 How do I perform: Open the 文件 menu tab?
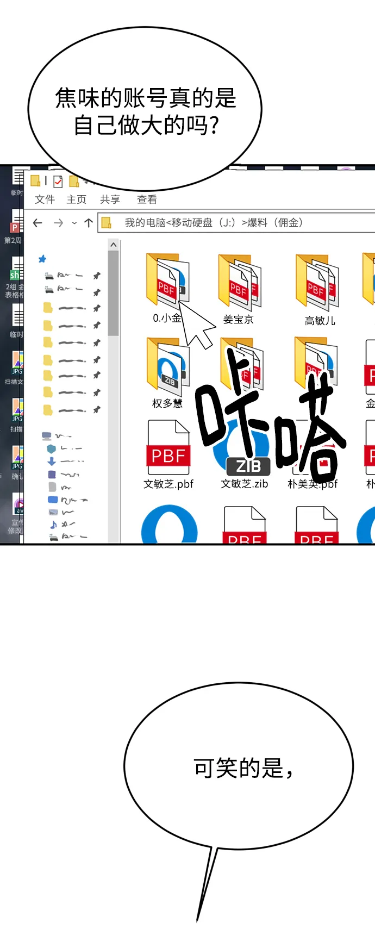click(x=45, y=199)
